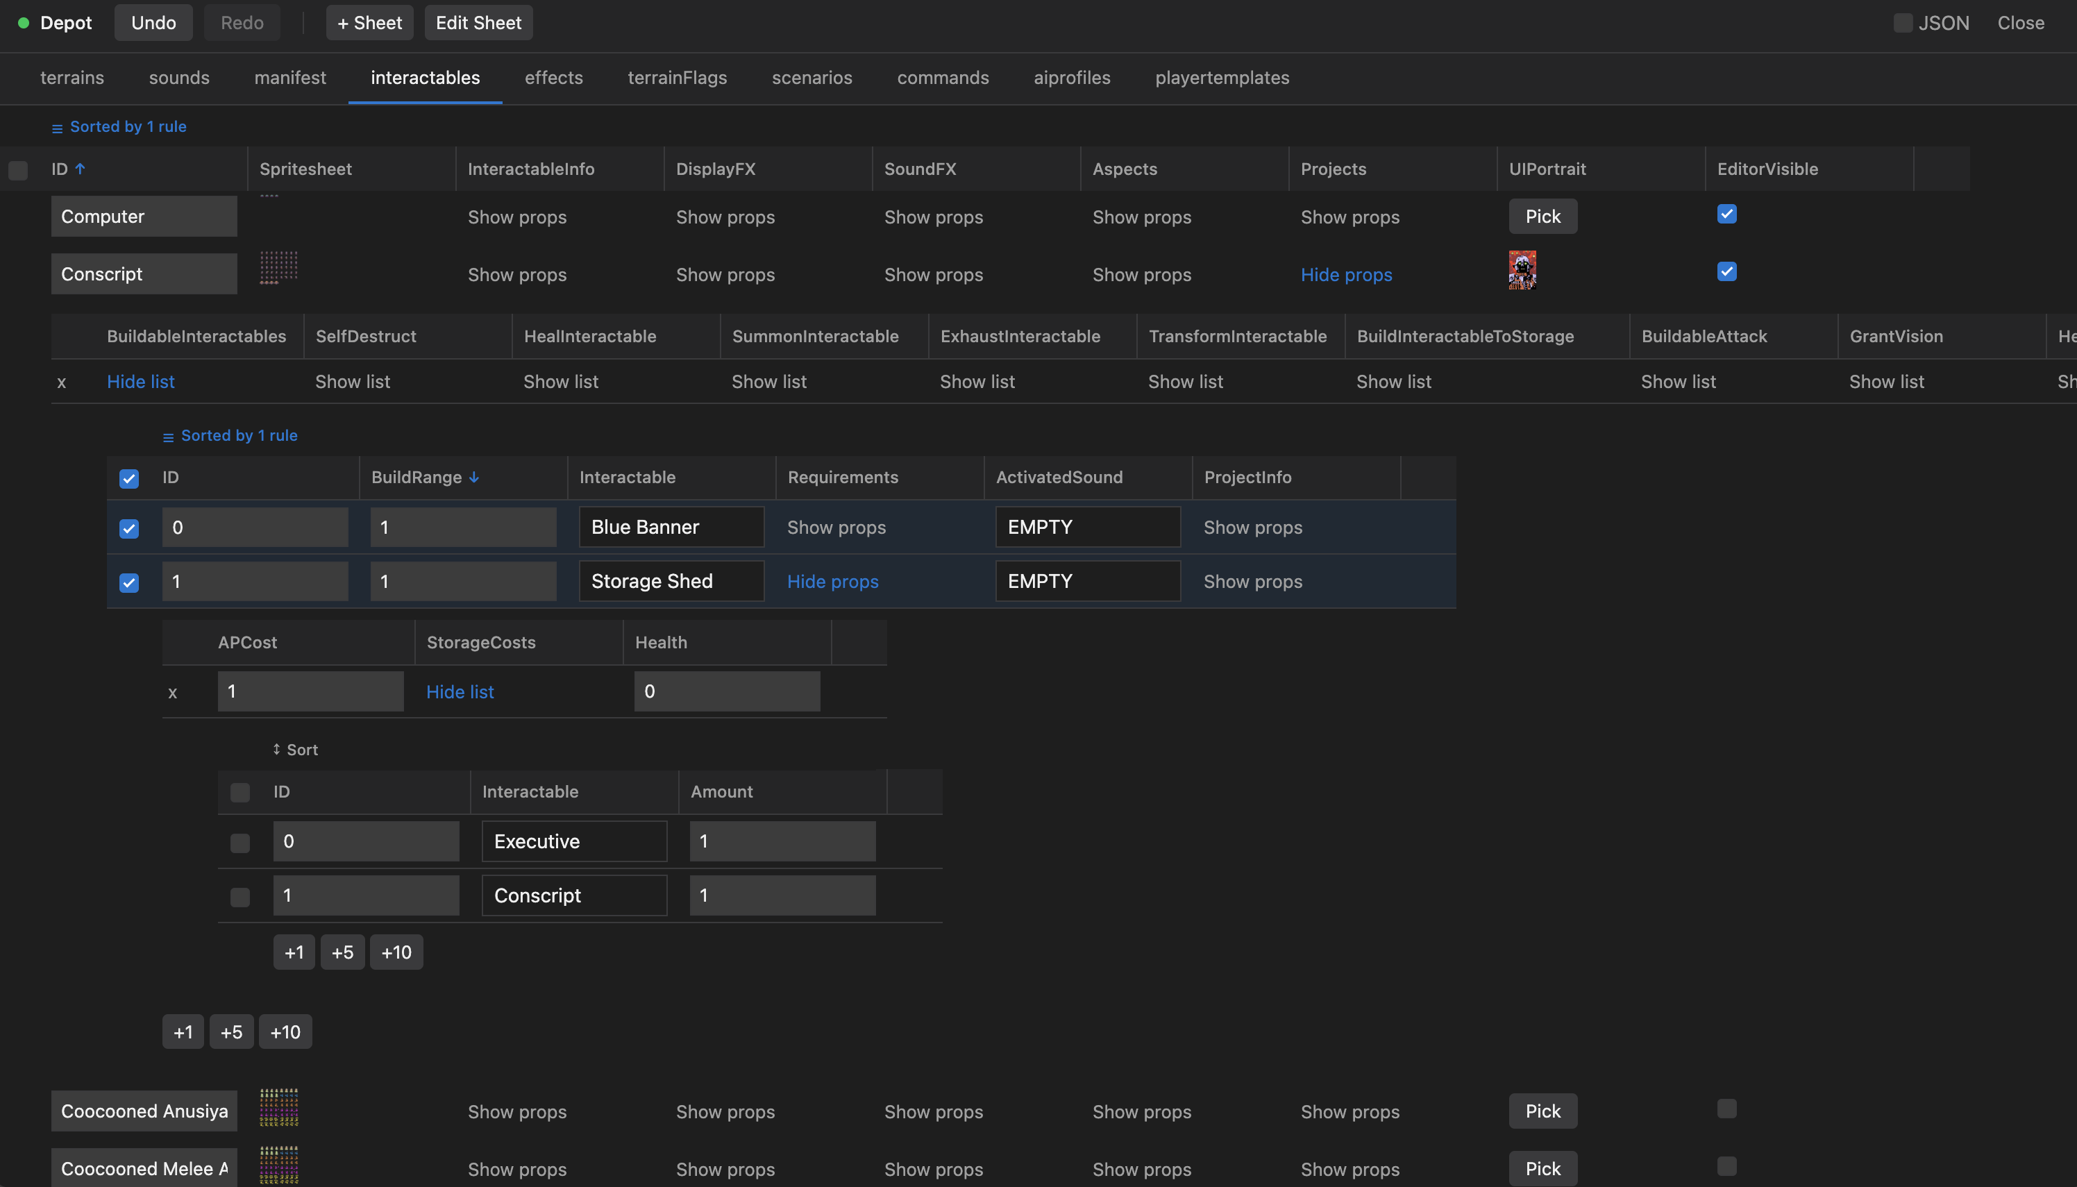
Task: Uncheck the Storage Shed row checkbox
Action: [129, 582]
